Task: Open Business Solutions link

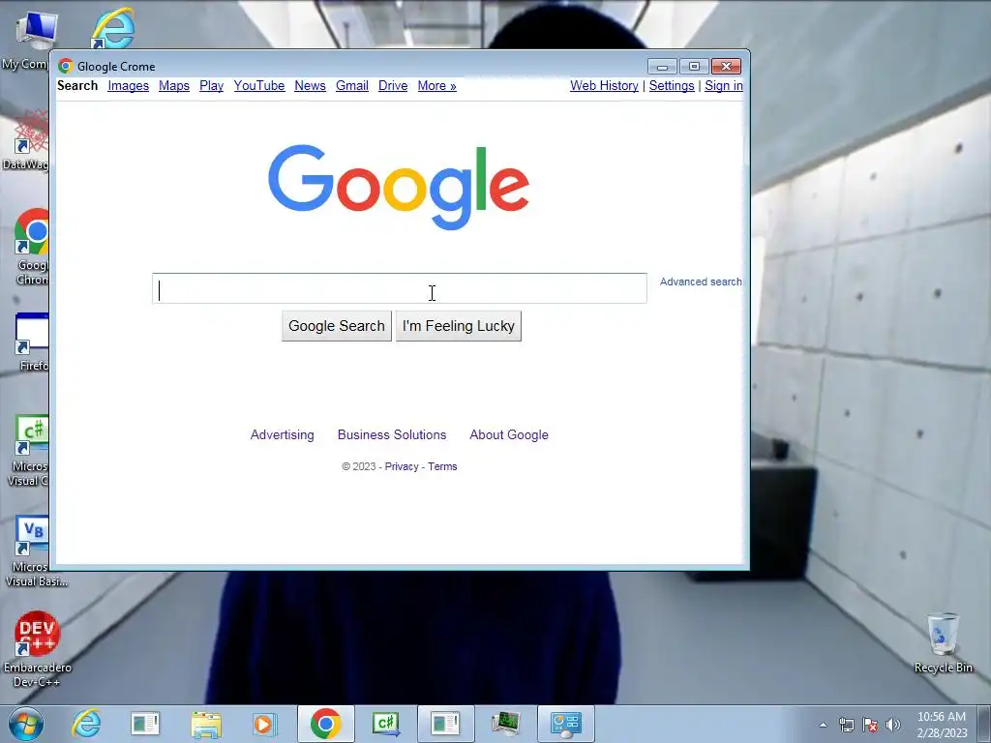Action: (392, 434)
